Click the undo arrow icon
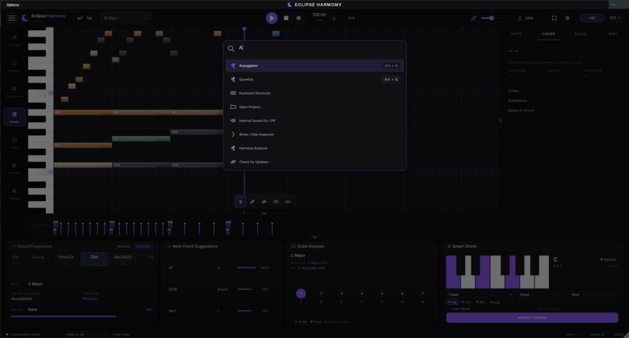The image size is (629, 338). click(79, 18)
